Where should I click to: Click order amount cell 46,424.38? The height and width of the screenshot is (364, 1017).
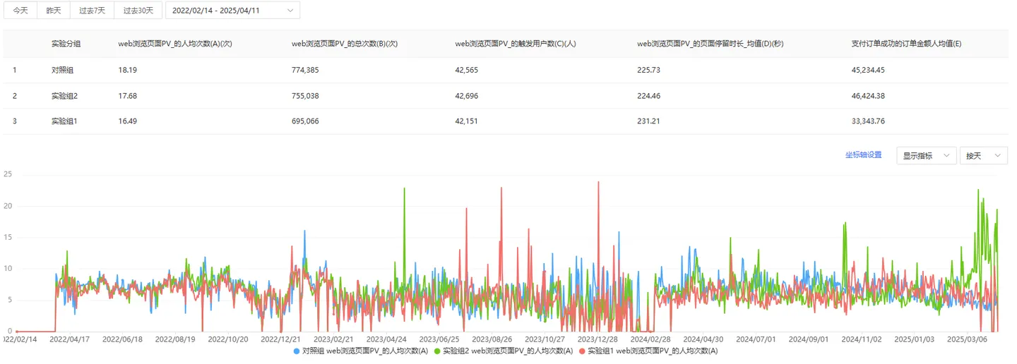868,96
